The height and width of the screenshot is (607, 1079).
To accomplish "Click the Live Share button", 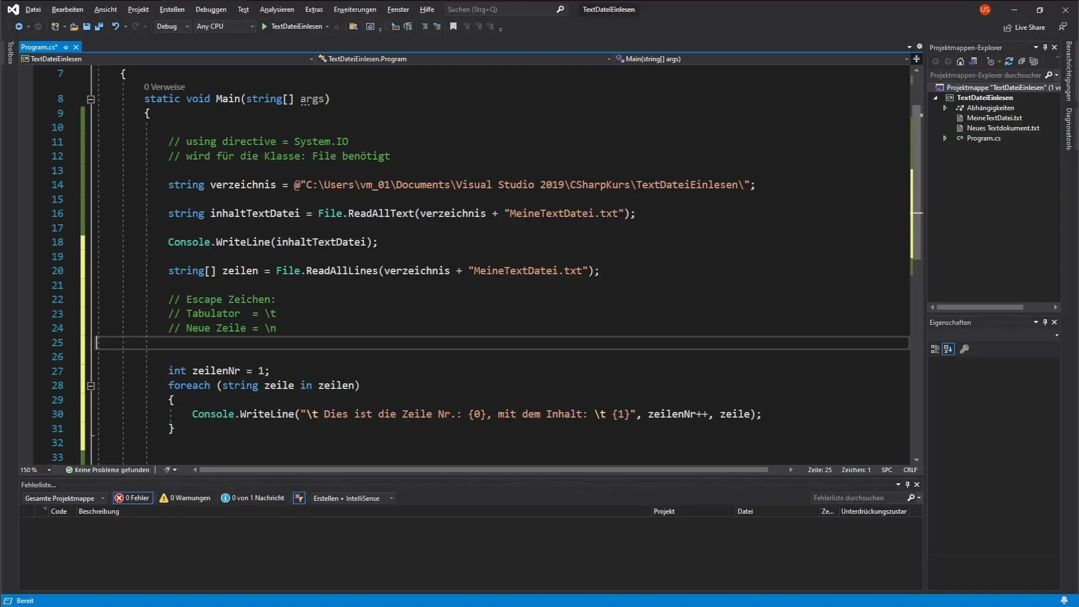I will [1024, 27].
